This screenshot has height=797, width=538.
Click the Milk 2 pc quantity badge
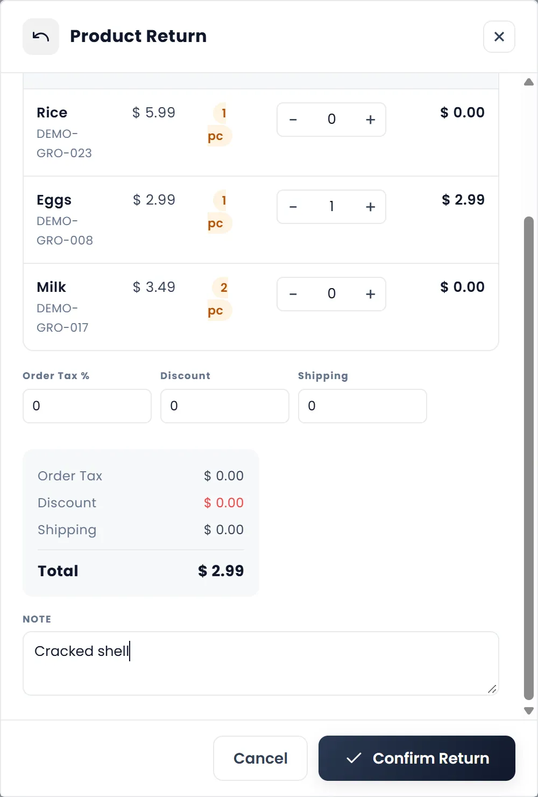click(220, 299)
